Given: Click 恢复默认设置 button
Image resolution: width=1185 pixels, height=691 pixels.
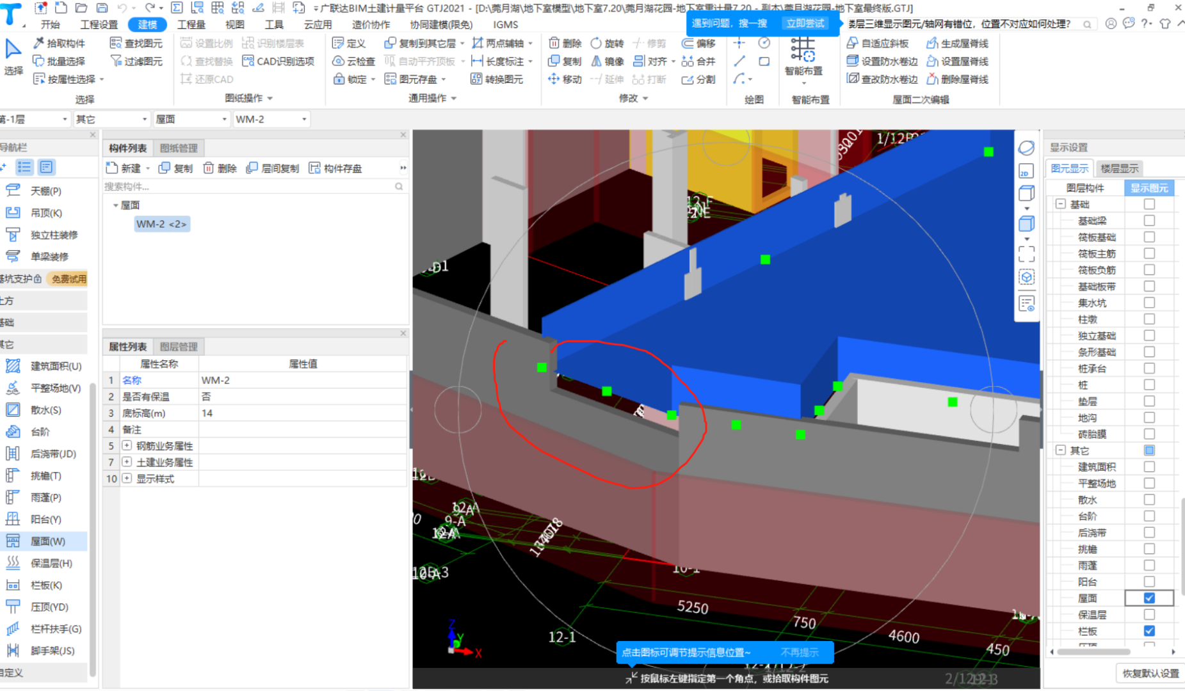Looking at the screenshot, I should click(x=1150, y=673).
